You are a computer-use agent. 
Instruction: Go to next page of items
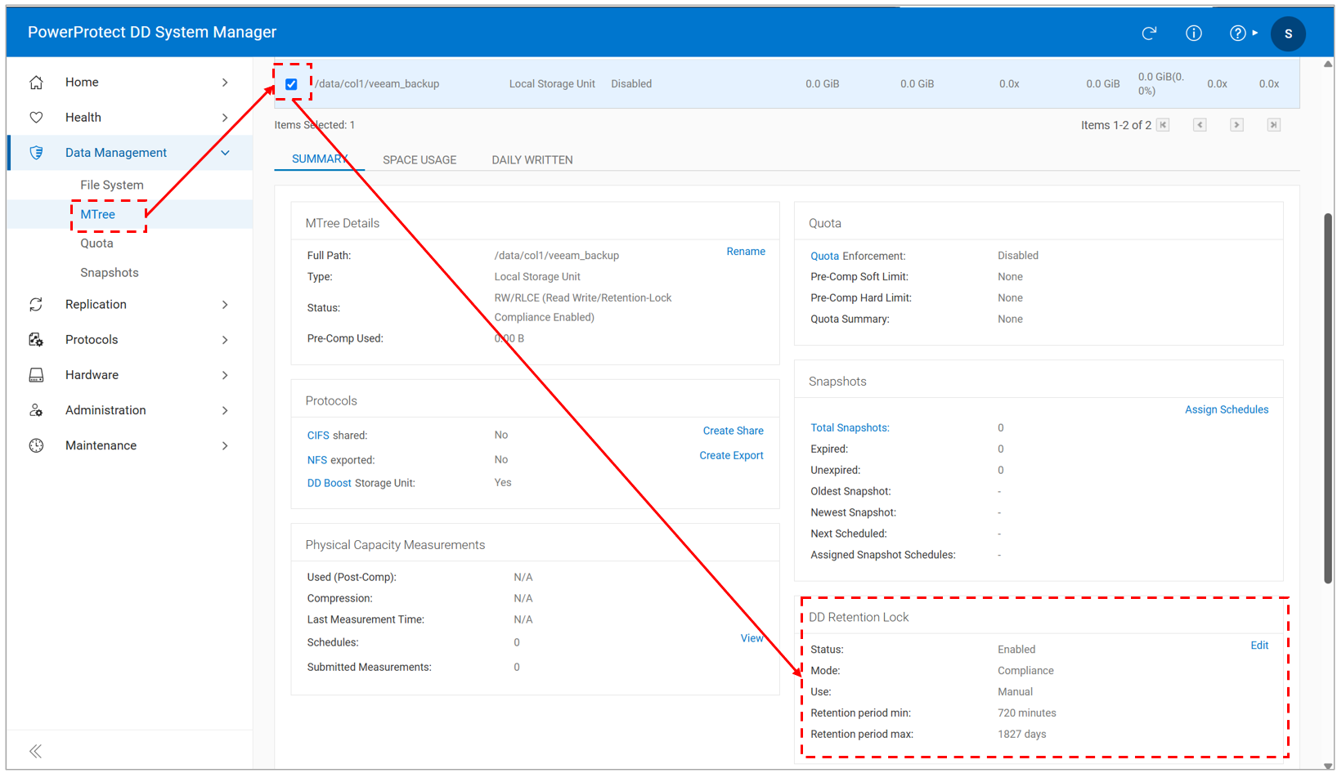coord(1236,125)
